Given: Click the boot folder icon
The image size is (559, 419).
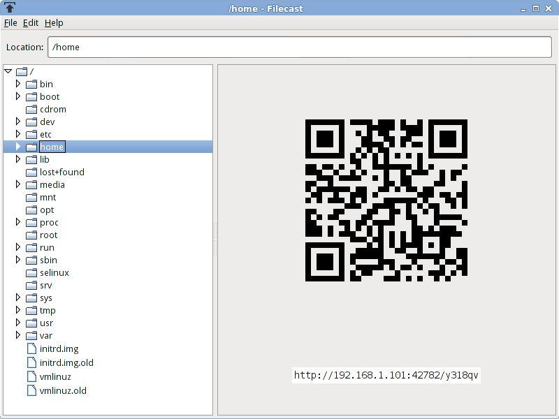Looking at the screenshot, I should coord(31,96).
